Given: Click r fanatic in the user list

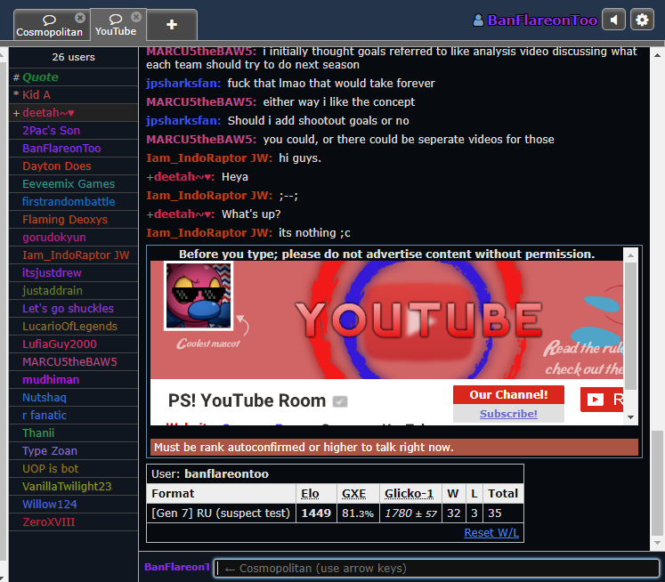Looking at the screenshot, I should pyautogui.click(x=73, y=416).
